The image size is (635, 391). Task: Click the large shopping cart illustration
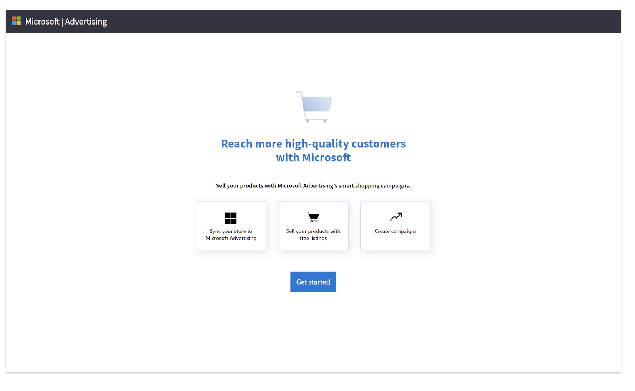click(x=314, y=107)
